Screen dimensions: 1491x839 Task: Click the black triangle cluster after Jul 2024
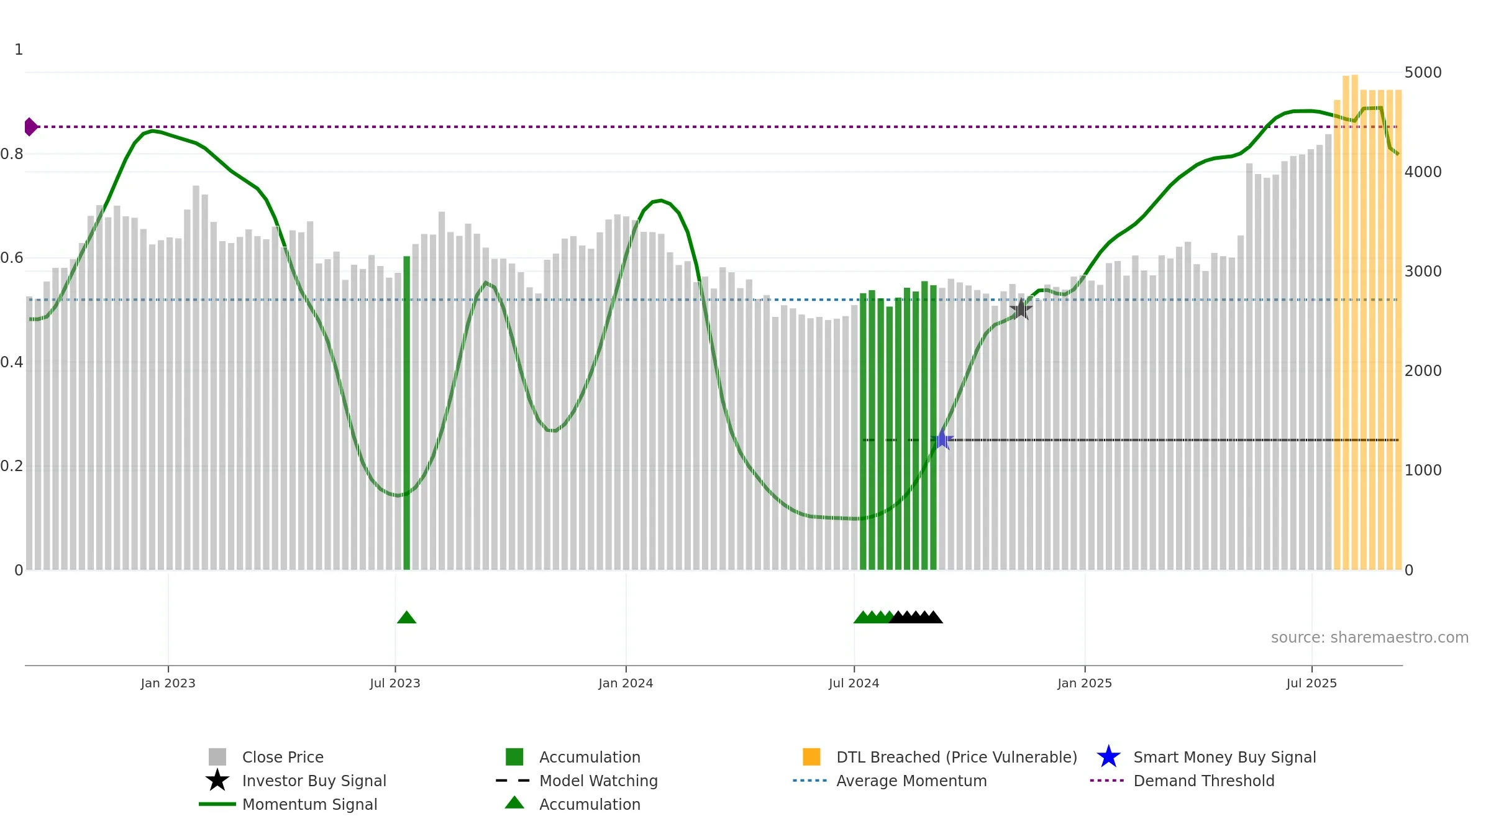click(x=916, y=617)
